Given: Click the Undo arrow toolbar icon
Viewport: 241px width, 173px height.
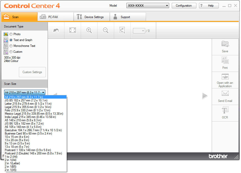Looking at the screenshot, I should click(56, 31).
